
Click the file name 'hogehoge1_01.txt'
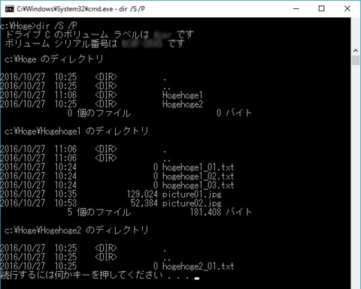(198, 167)
